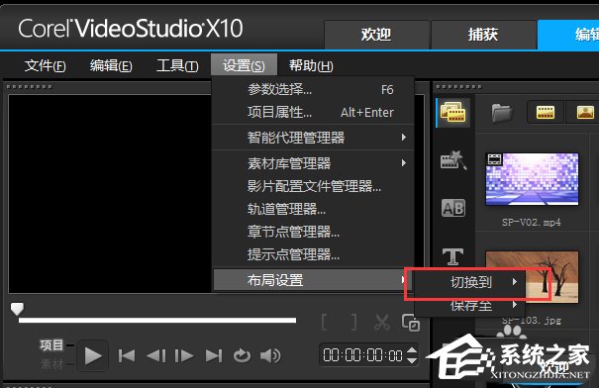Toggle showing photos in library
The height and width of the screenshot is (388, 599).
point(584,112)
